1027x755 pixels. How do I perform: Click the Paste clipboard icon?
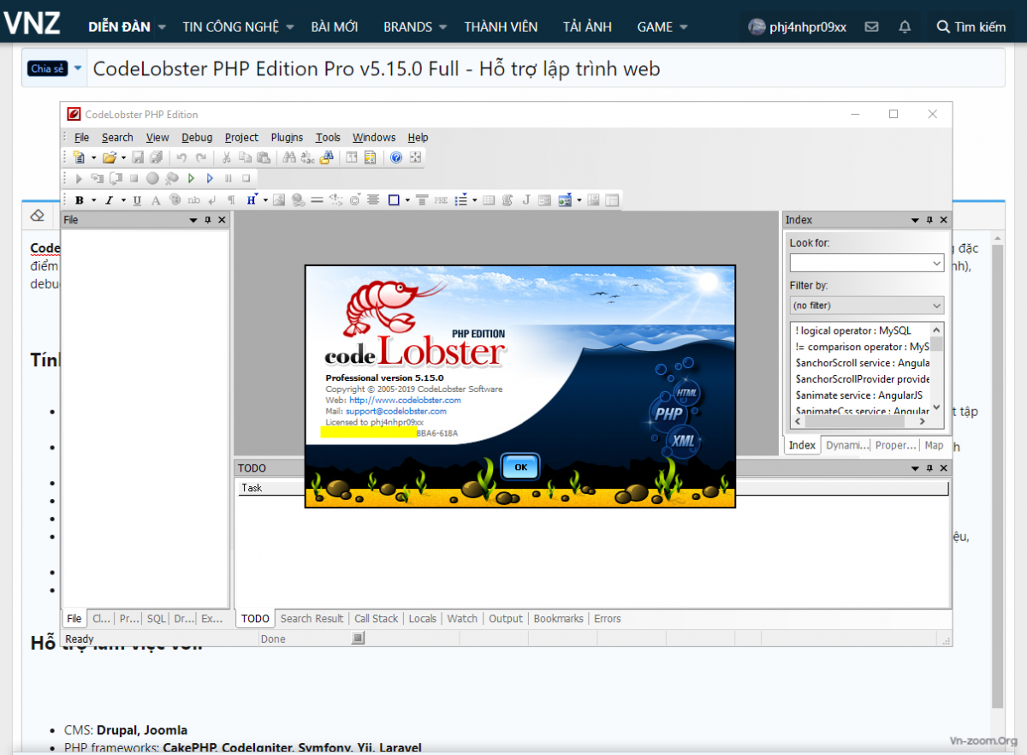(x=264, y=158)
